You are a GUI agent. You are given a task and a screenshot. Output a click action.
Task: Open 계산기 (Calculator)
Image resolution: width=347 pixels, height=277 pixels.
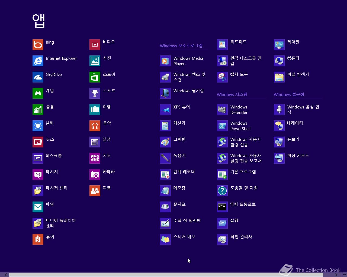tap(173, 126)
